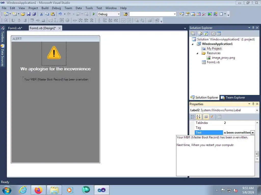Open Internet Explorer from the taskbar
Screen dimensions: 261x195
coord(23,190)
